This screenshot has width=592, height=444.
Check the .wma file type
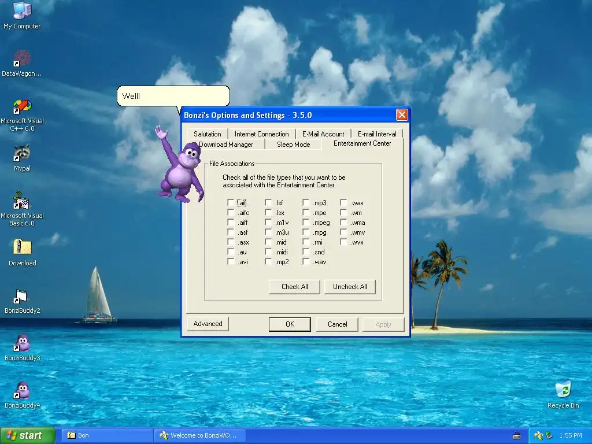[x=343, y=223]
